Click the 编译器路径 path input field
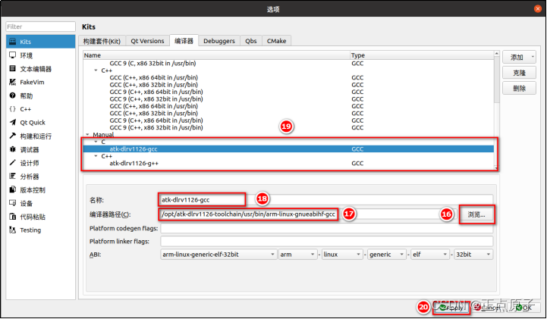Screen dimensions: 547x319 (x=308, y=214)
